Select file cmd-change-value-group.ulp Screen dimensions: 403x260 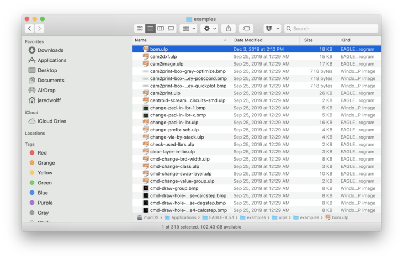tap(257, 181)
